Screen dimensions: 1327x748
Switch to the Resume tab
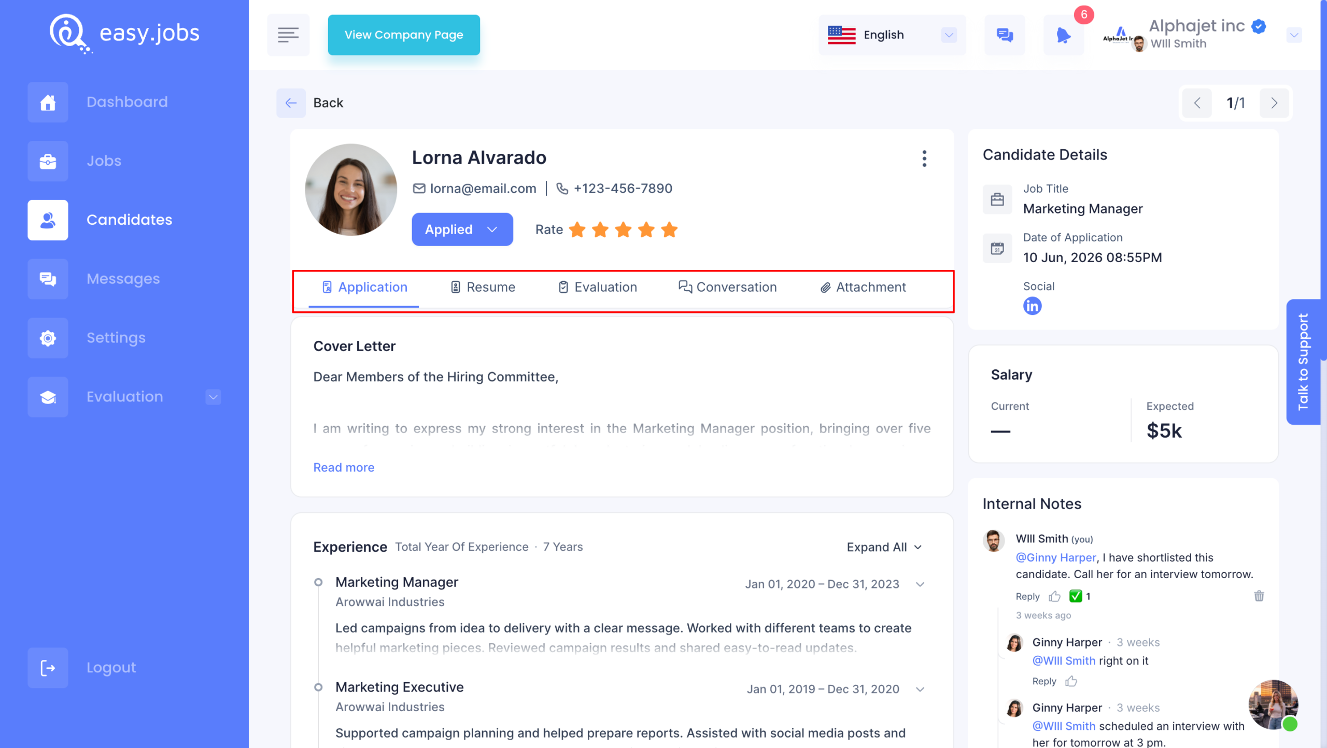[483, 287]
